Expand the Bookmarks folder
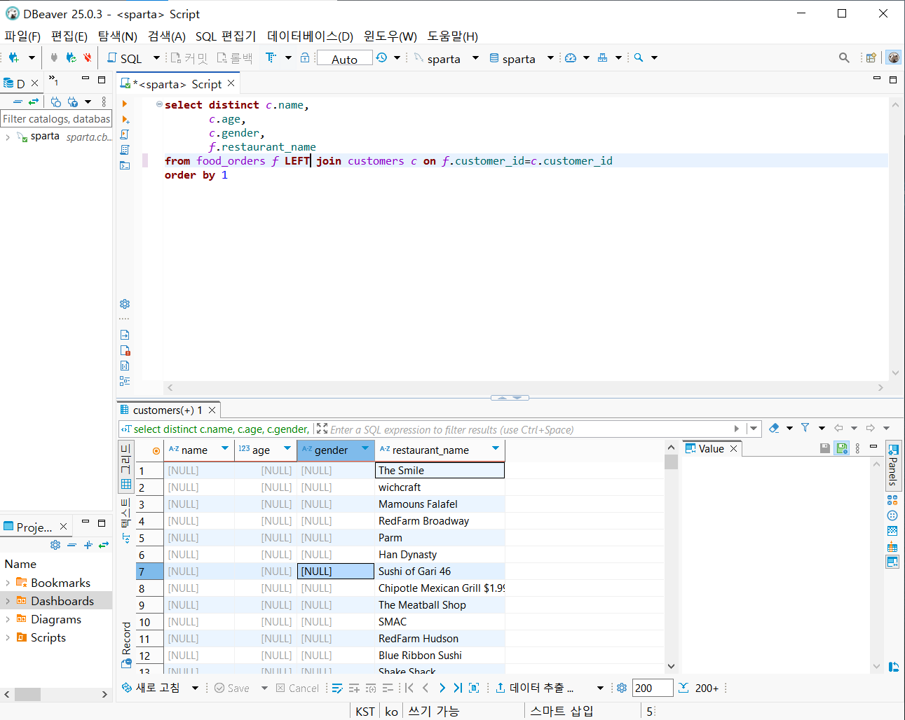 click(8, 583)
